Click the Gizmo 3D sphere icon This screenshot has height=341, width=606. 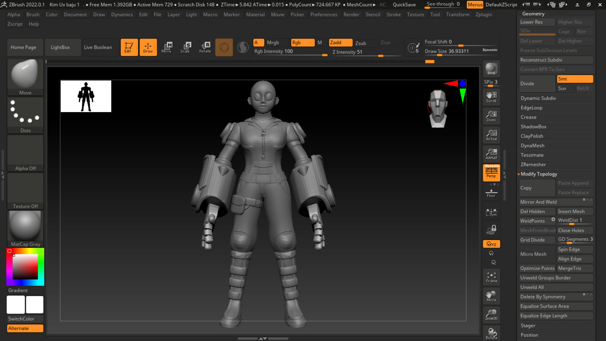[224, 47]
